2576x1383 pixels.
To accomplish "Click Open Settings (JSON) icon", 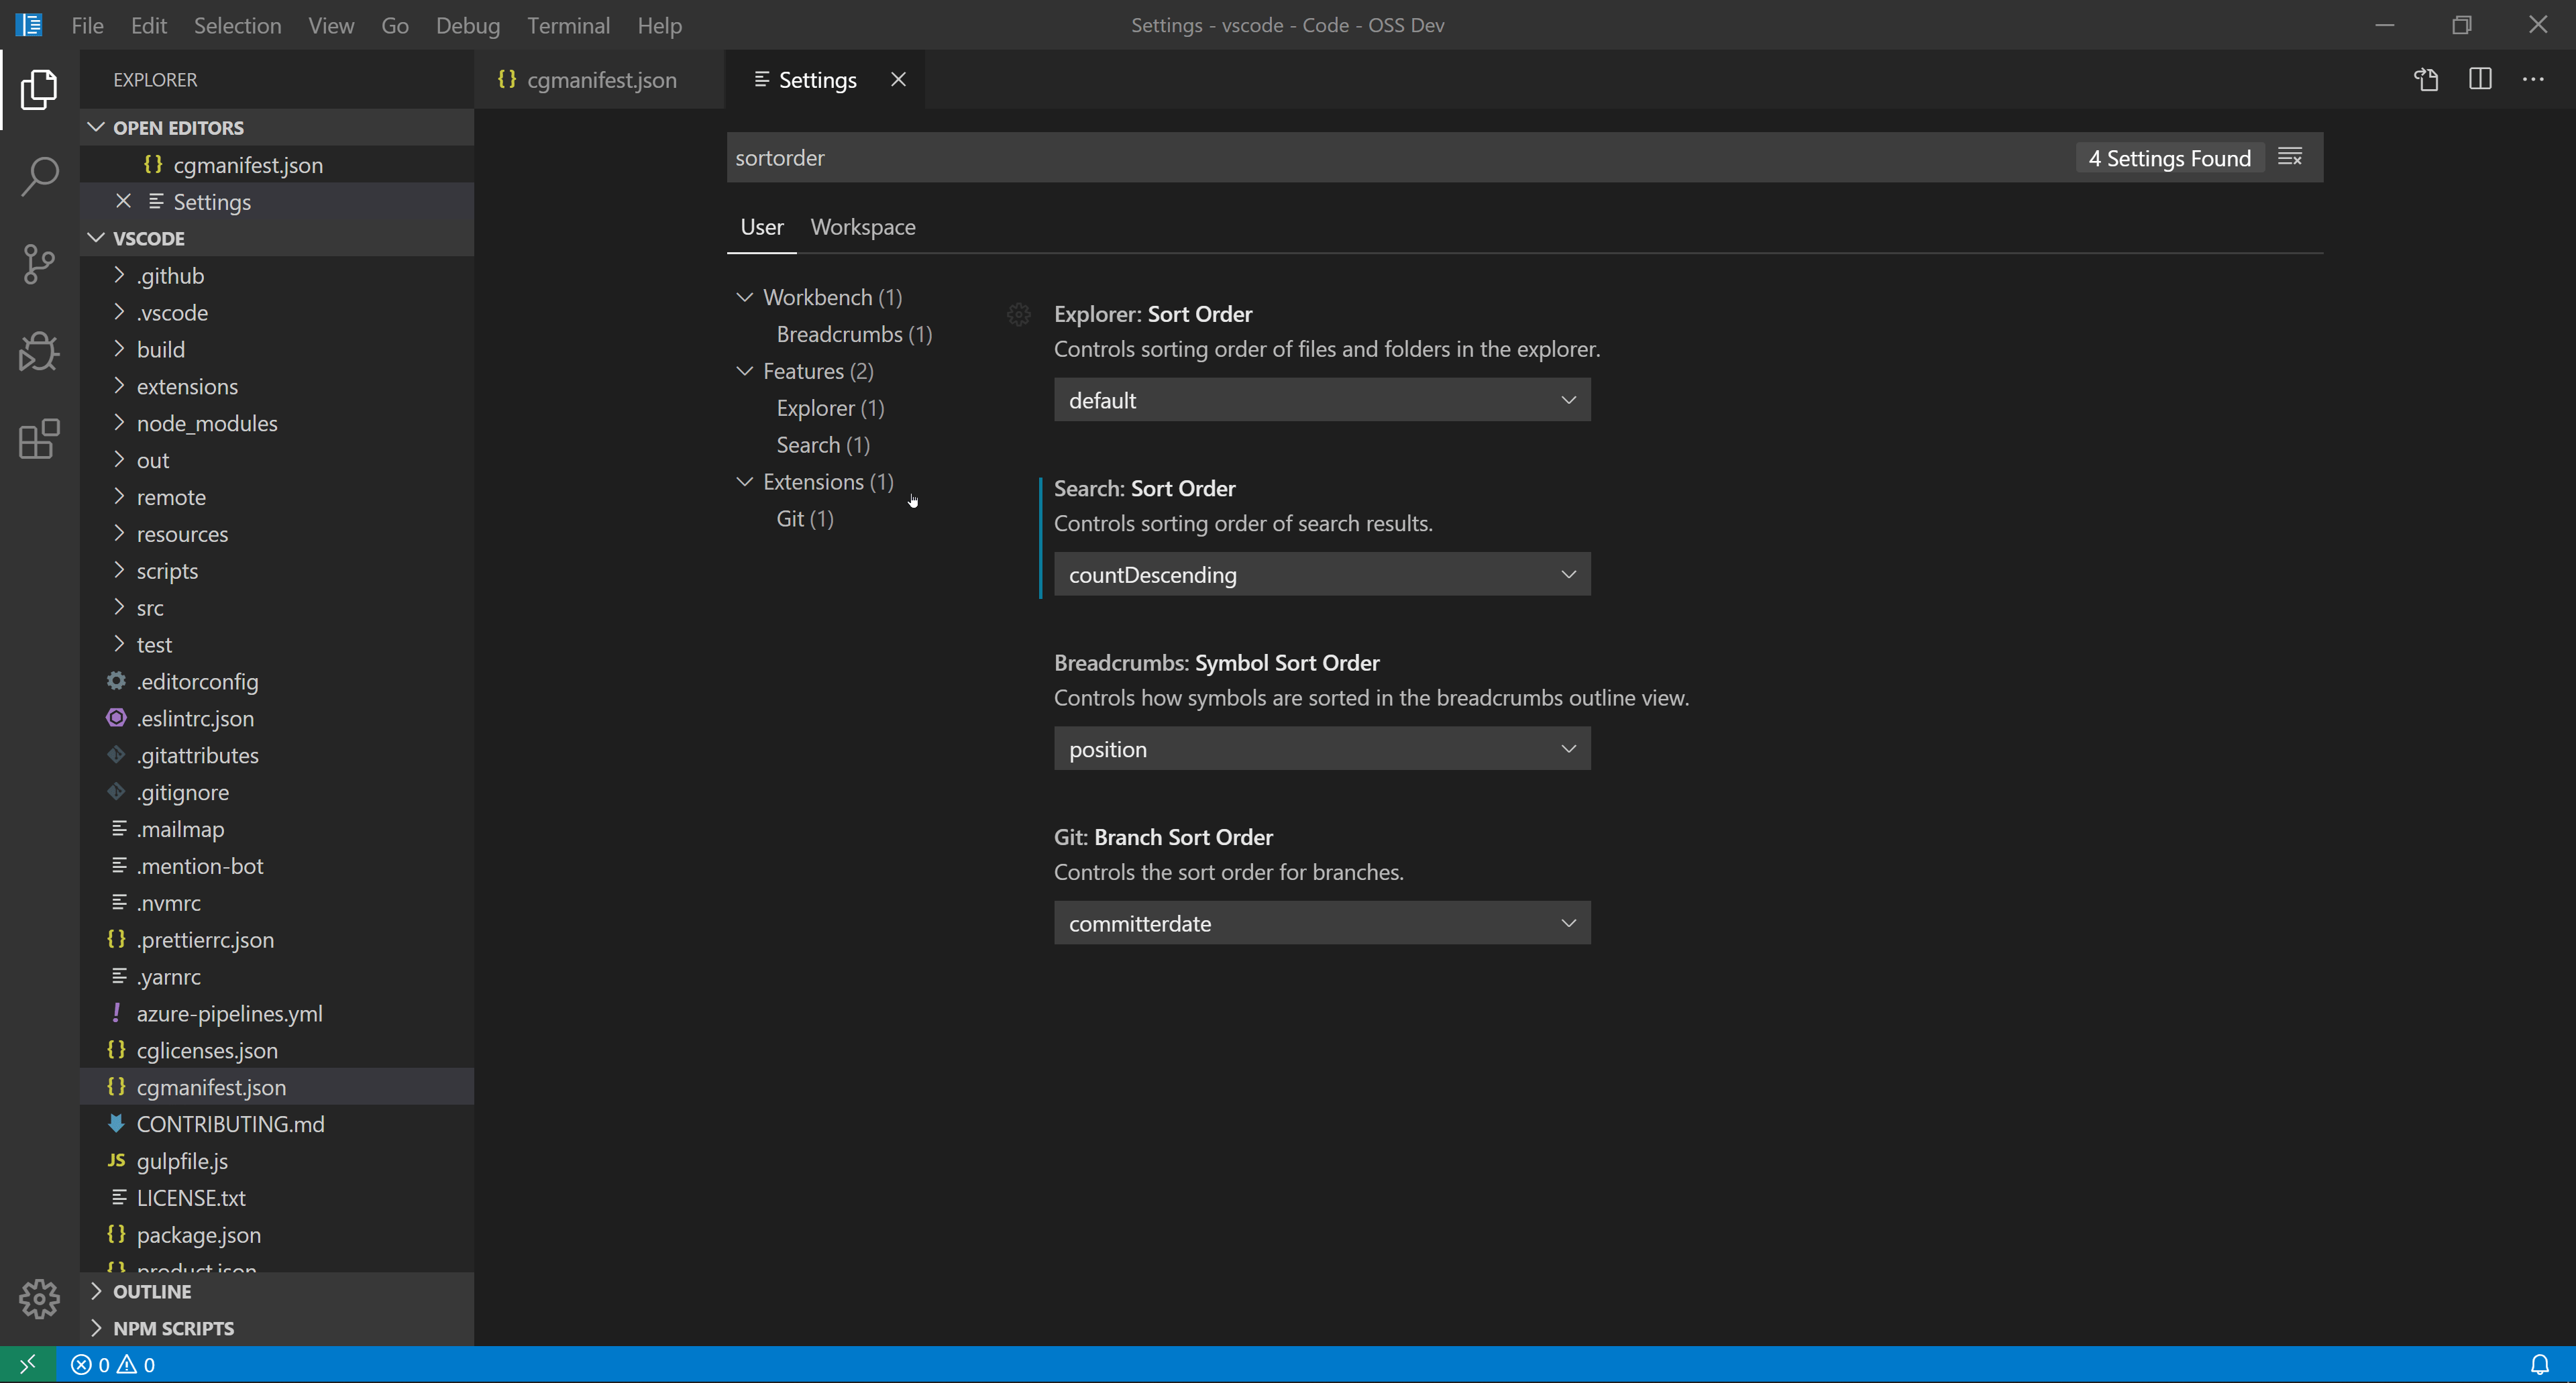I will coord(2426,79).
